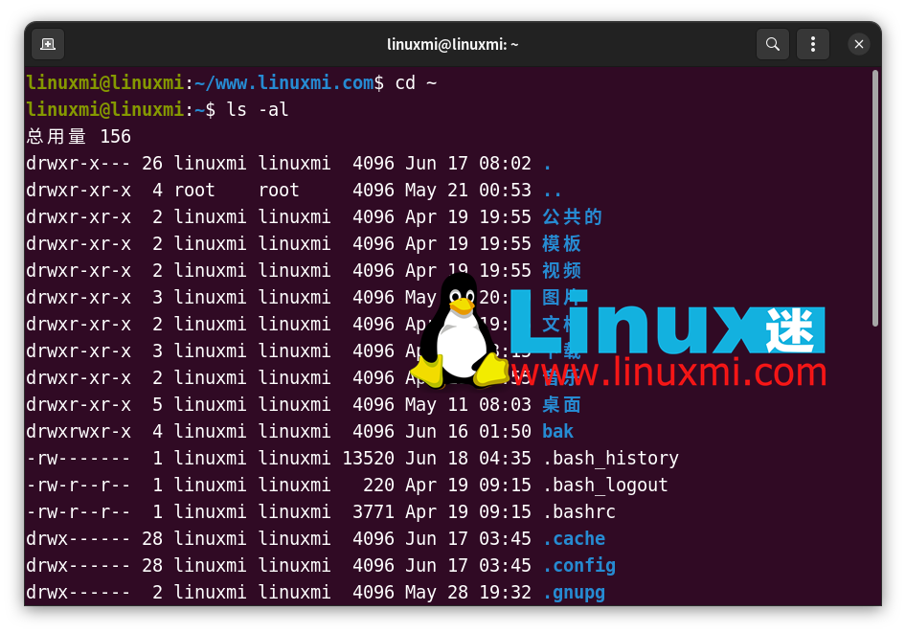Open the terminal search tool

[773, 44]
